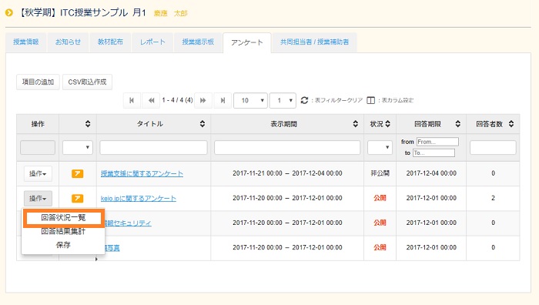The height and width of the screenshot is (305, 539).
Task: Sort by 表示期間 column arrows
Action: [356, 124]
